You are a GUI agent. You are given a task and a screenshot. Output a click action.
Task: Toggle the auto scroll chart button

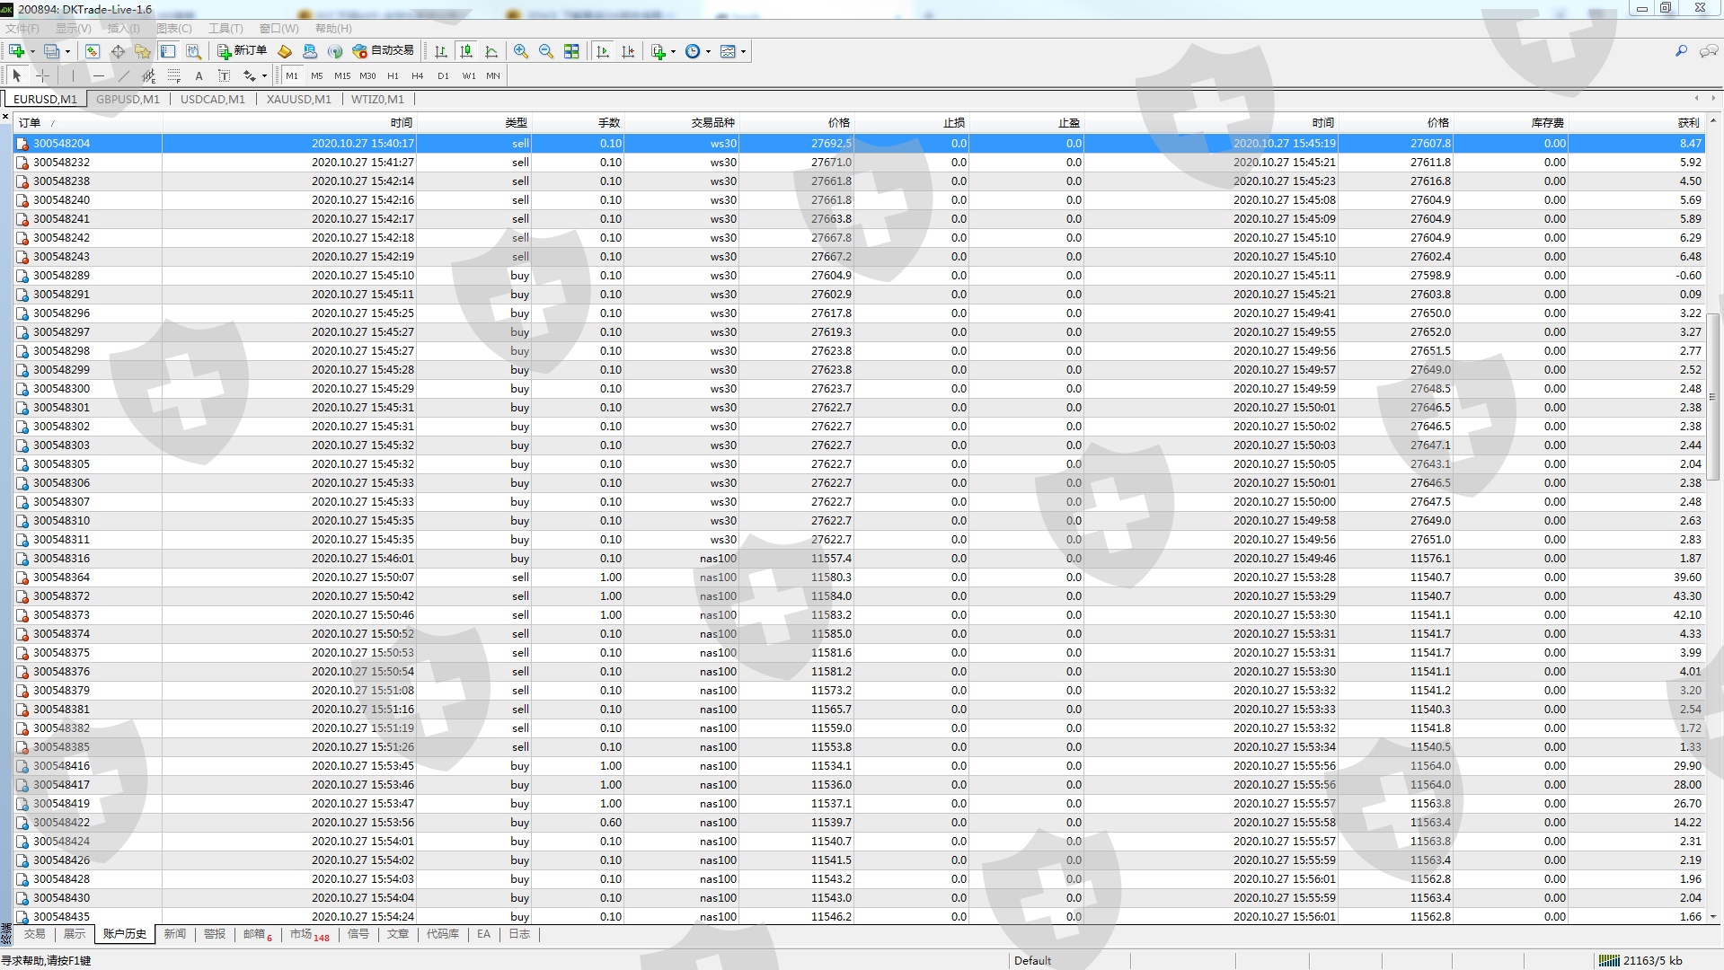point(603,51)
